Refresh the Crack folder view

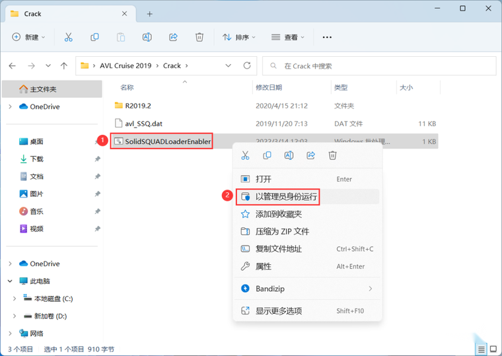coord(247,65)
